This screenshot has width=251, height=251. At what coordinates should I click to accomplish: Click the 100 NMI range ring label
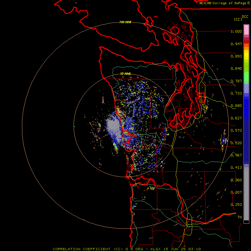(x=125, y=22)
